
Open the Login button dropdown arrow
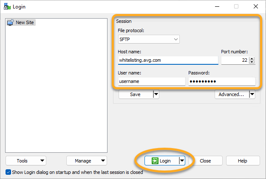click(x=182, y=161)
